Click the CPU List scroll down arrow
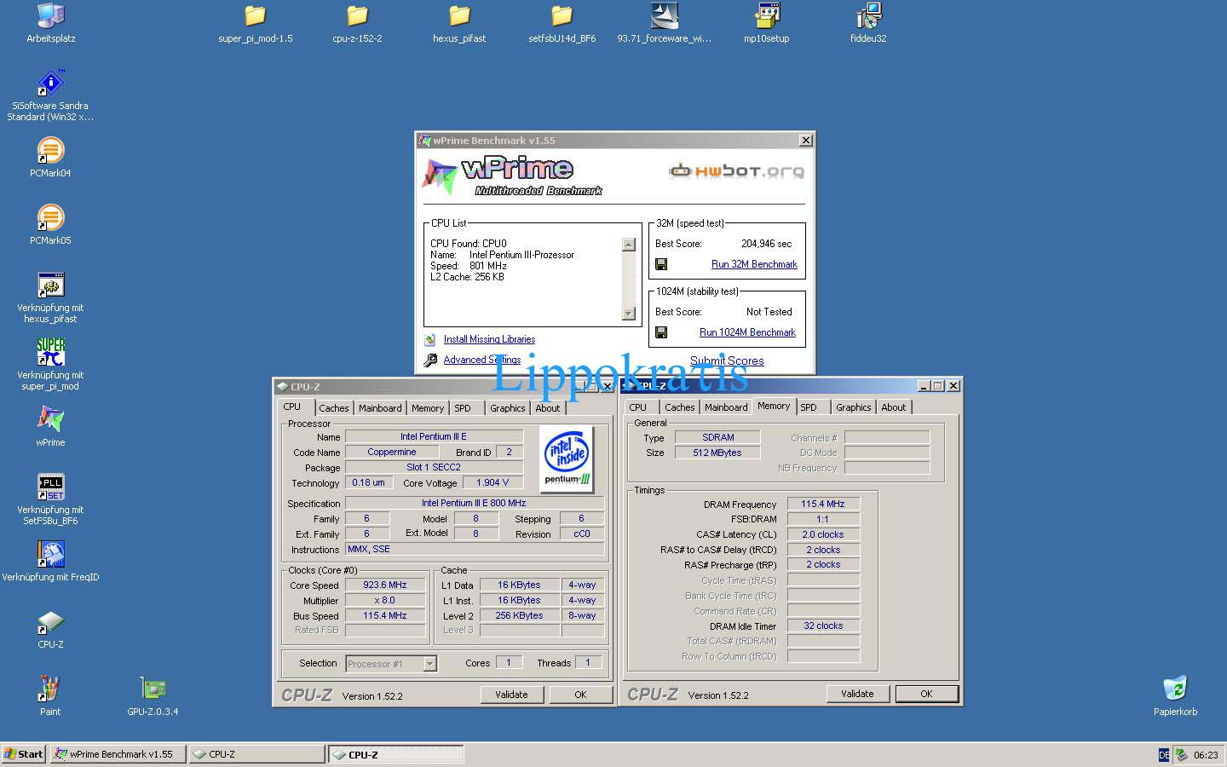The height and width of the screenshot is (767, 1227). pyautogui.click(x=629, y=314)
